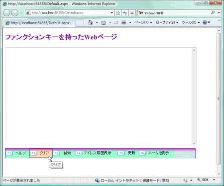Open the zoom level 100% dropdown
224x186 pixels.
pyautogui.click(x=214, y=180)
